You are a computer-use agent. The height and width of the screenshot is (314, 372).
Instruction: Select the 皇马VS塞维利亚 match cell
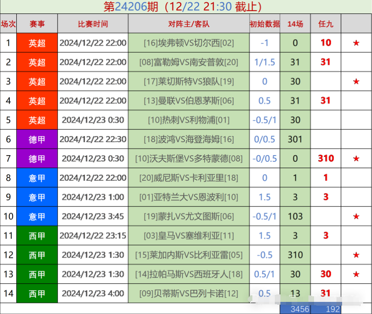[188, 236]
